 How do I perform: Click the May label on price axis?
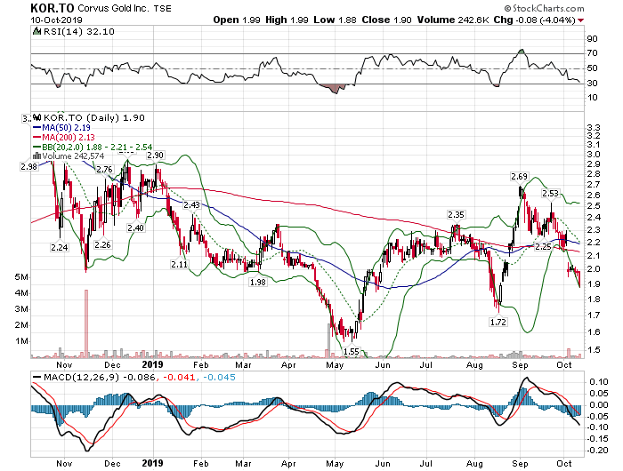point(335,364)
